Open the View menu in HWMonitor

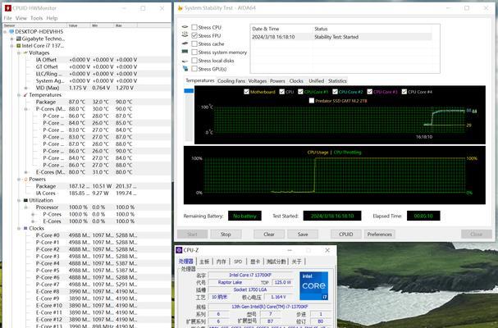(21, 18)
